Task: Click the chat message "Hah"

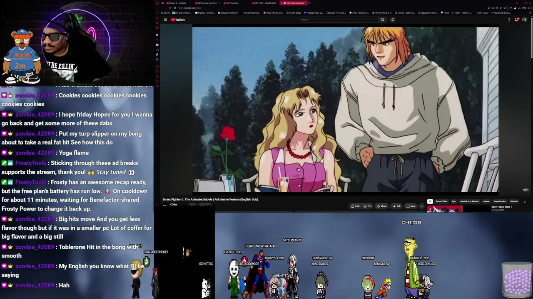Action: click(64, 285)
